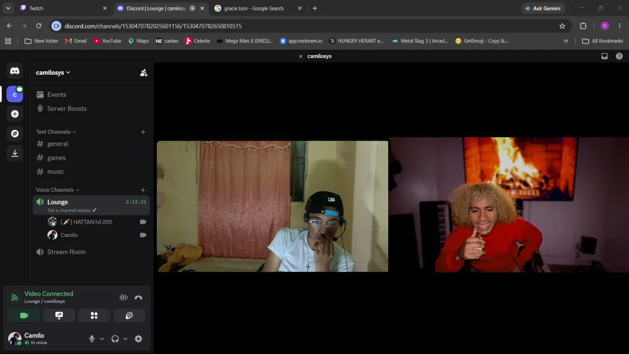The height and width of the screenshot is (354, 629).
Task: Set a channel status for Lounge
Action: point(72,210)
